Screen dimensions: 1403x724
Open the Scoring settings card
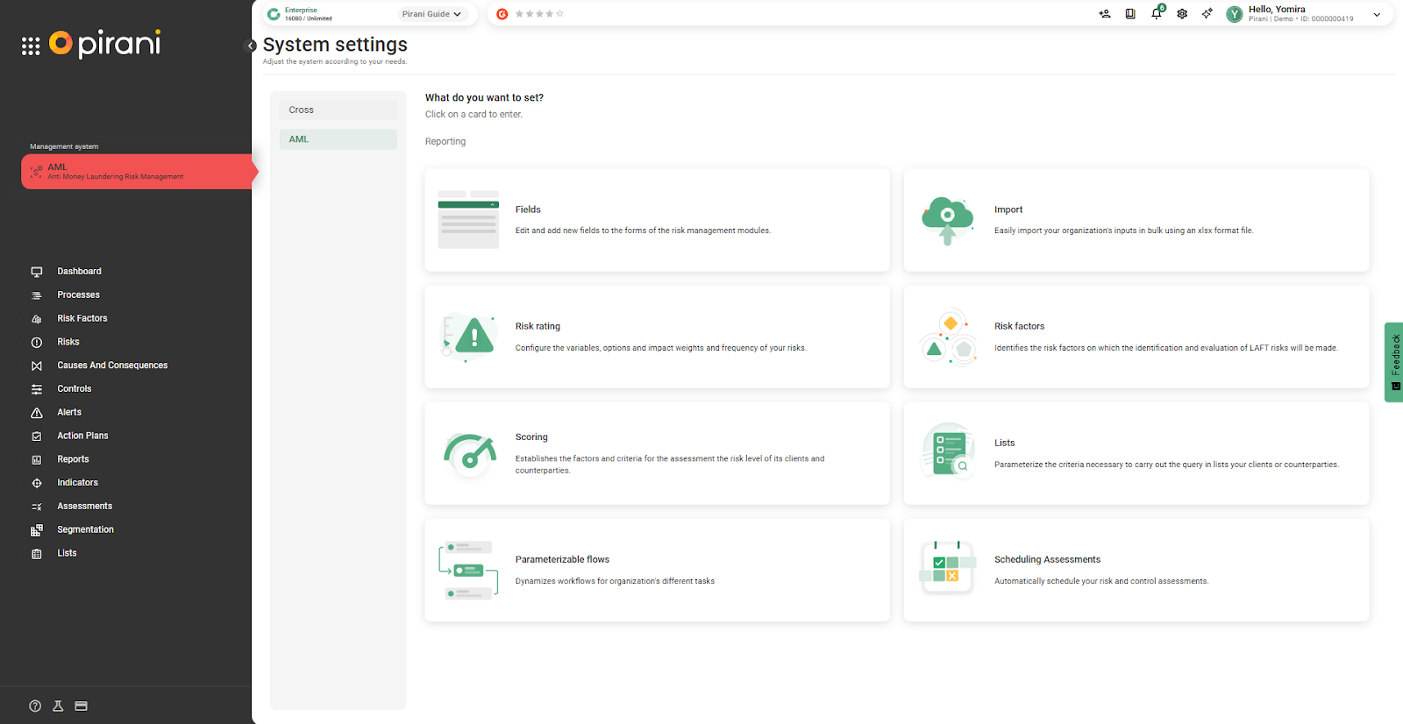(x=657, y=453)
